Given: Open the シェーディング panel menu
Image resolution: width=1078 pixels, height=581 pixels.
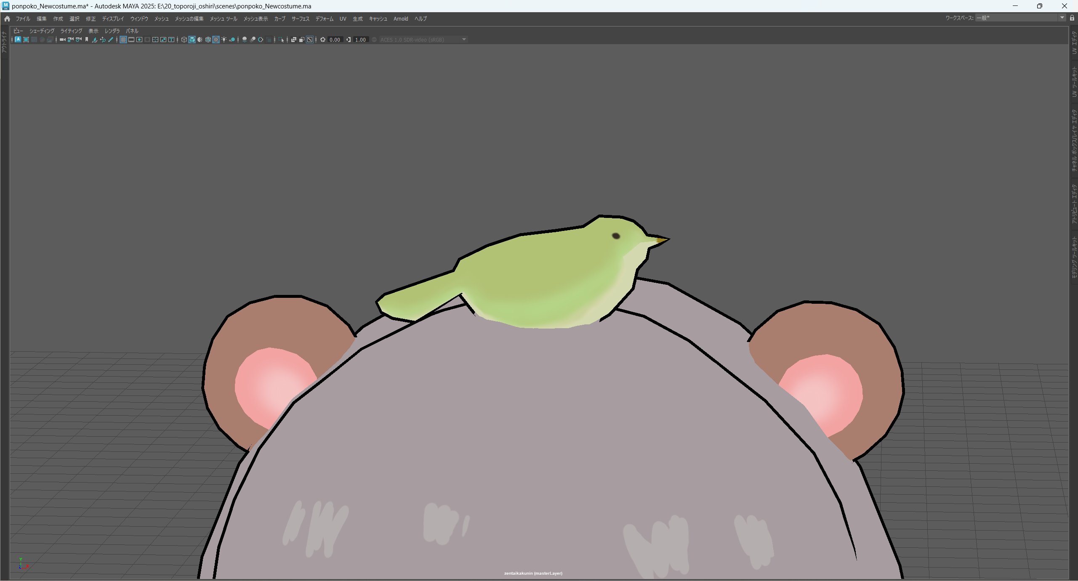Looking at the screenshot, I should click(x=42, y=31).
